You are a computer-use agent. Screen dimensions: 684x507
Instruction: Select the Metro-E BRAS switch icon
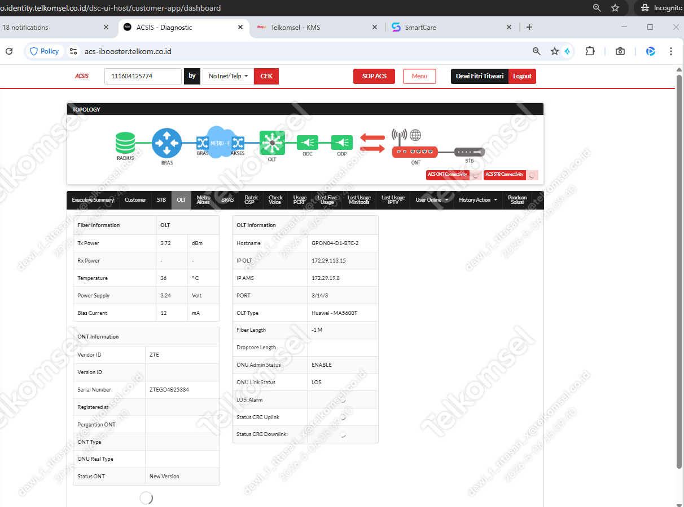tap(203, 143)
